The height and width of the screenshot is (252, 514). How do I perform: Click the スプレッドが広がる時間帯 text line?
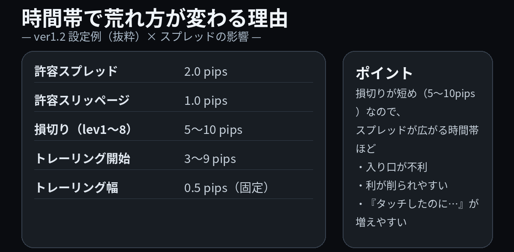click(417, 130)
